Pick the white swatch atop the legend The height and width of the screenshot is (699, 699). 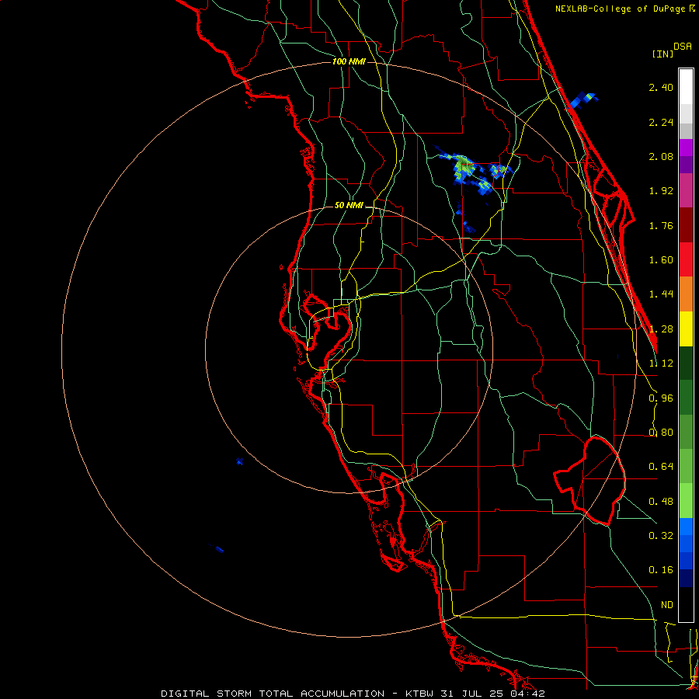pyautogui.click(x=686, y=87)
